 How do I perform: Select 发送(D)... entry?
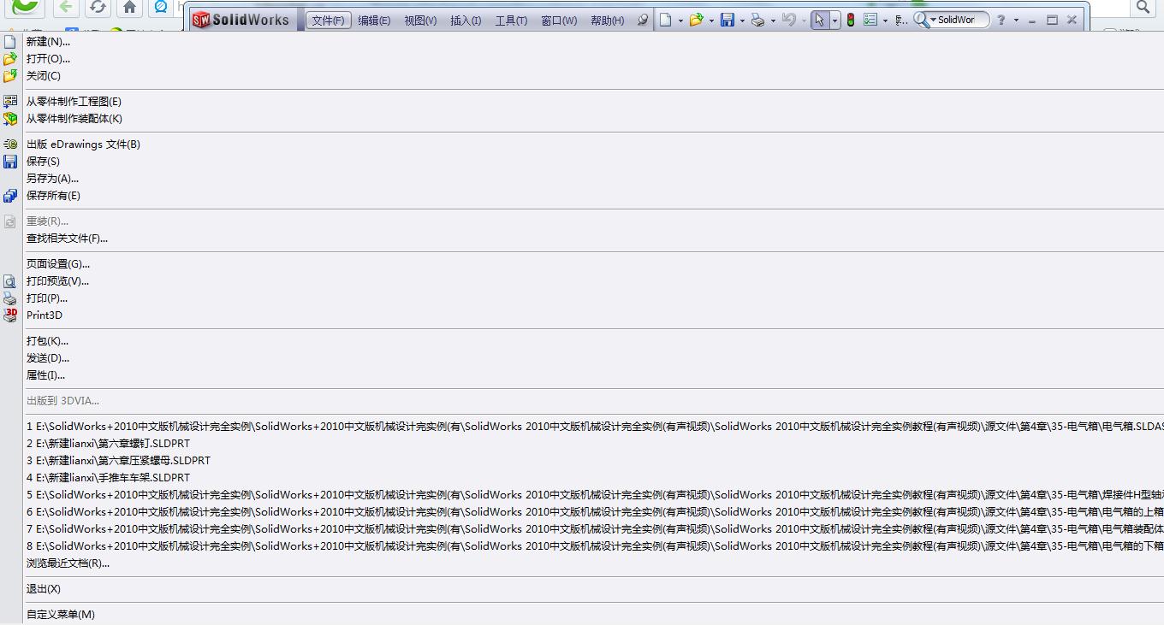click(48, 358)
